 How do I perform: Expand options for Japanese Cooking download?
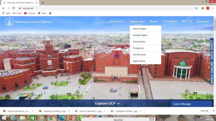tap(69, 111)
